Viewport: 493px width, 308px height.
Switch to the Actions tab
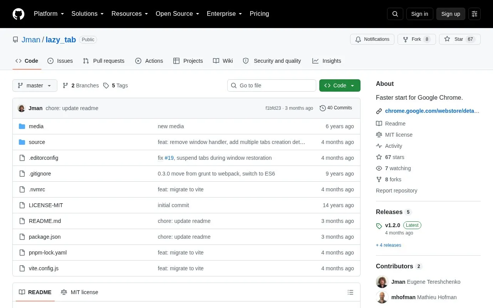click(x=149, y=61)
